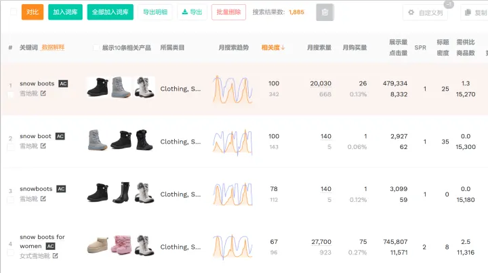Enable 展示10条相关产品 checkbox
488x273 pixels.
pos(96,47)
